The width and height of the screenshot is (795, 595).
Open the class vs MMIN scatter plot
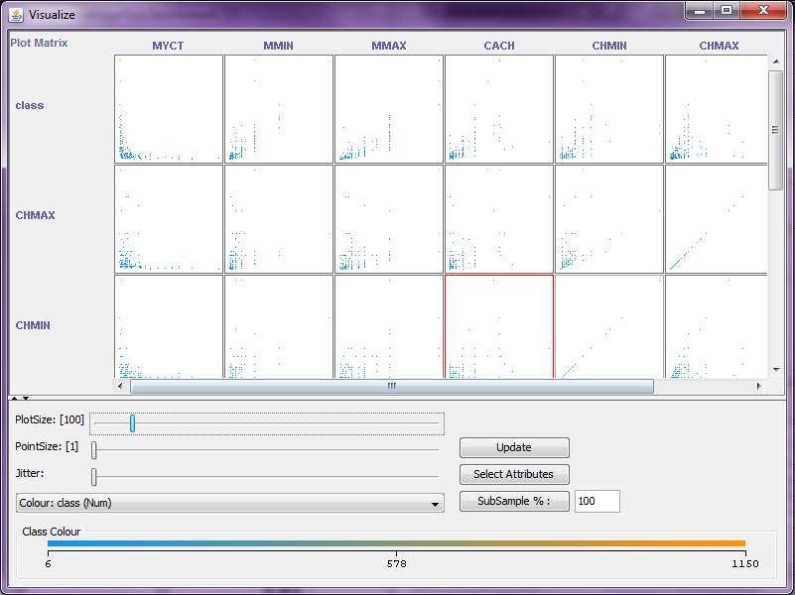pos(279,109)
